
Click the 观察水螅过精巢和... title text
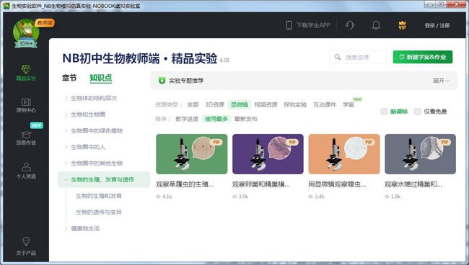pos(413,184)
